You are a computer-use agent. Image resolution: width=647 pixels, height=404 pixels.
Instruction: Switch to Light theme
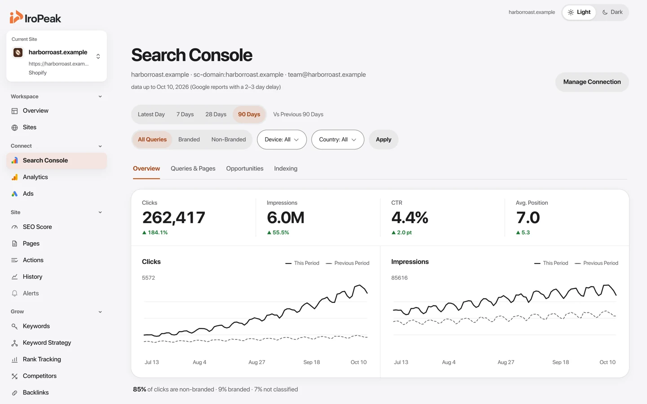tap(579, 12)
